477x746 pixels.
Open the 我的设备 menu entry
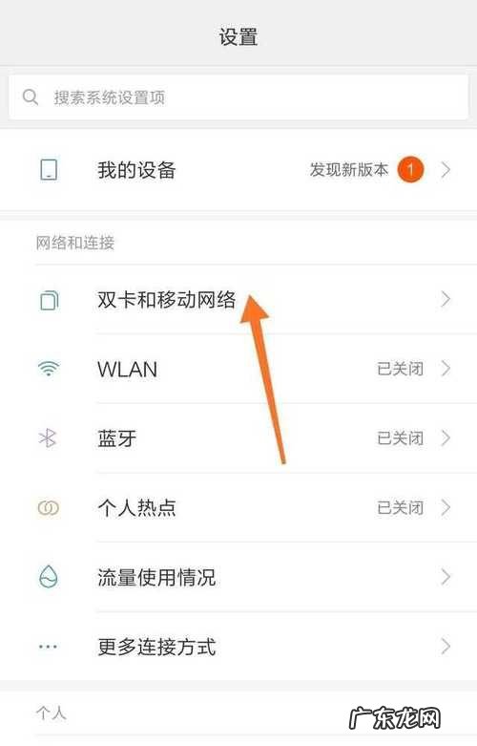[x=238, y=170]
